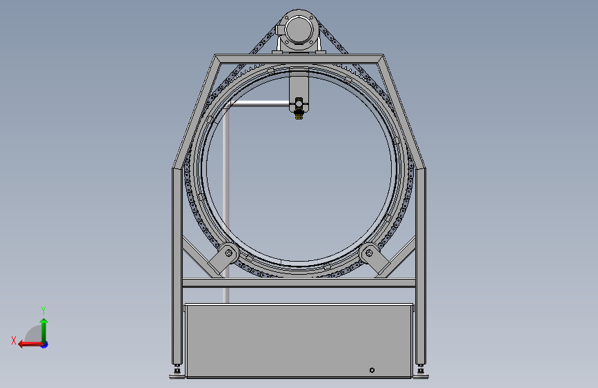Select the left support roller under drum
Screen dimensions: 598x388
coord(229,253)
